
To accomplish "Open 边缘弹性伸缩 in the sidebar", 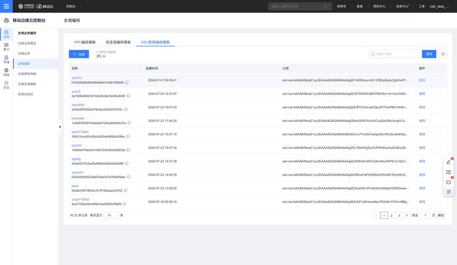I will coord(27,74).
